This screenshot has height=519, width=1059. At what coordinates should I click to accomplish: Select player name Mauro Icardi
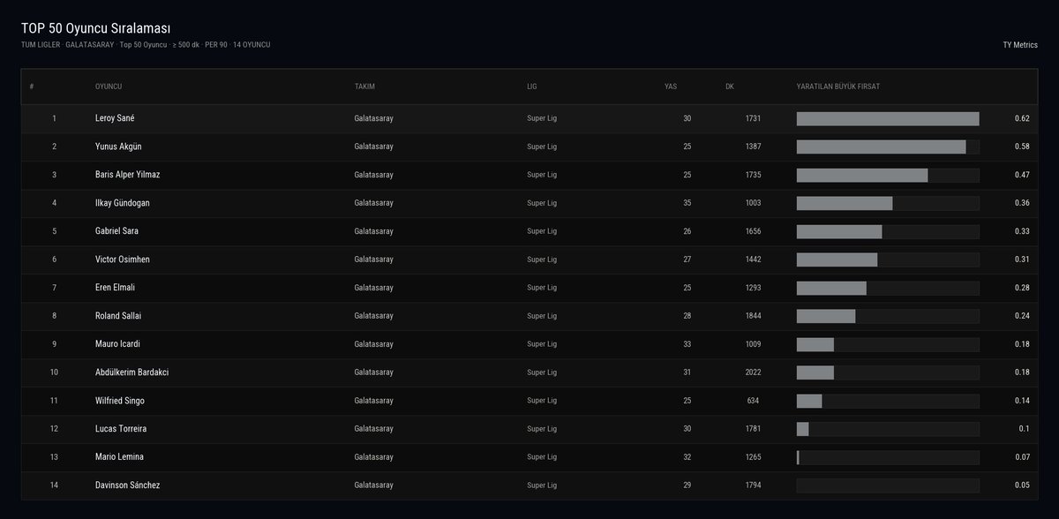click(116, 344)
